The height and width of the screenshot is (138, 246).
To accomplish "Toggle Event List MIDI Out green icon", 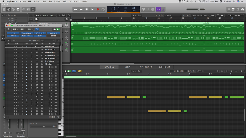I will click(x=58, y=29).
